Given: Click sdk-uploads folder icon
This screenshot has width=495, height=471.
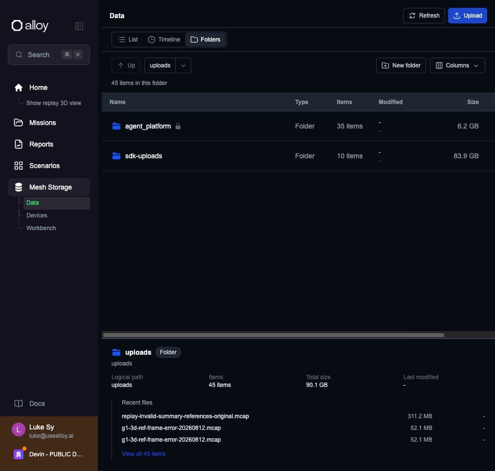Looking at the screenshot, I should (116, 156).
